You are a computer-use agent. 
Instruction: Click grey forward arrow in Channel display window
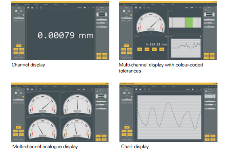click(93, 8)
